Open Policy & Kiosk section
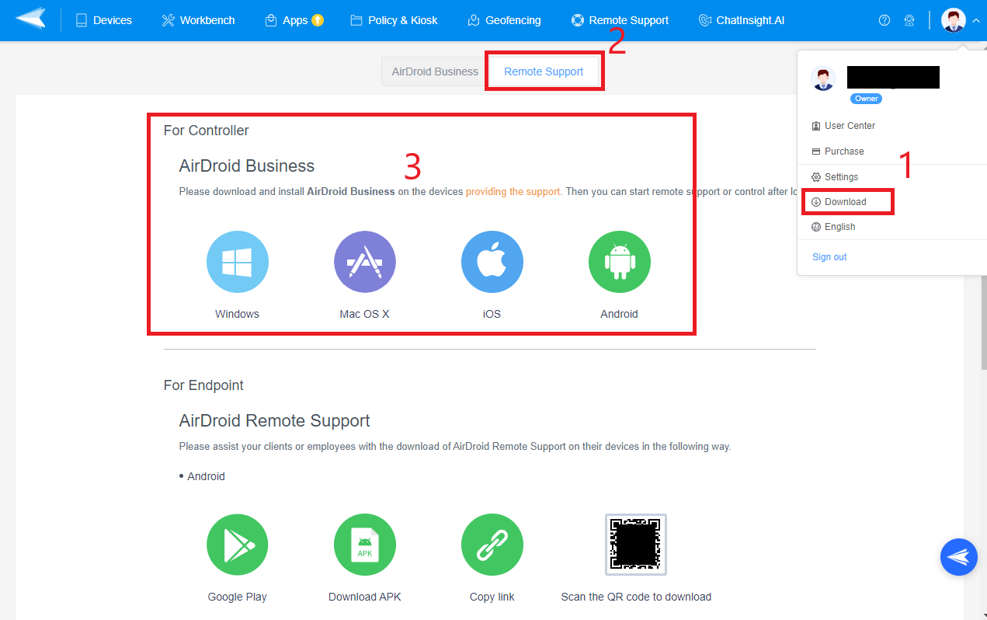Screen dimensions: 987x620 click(x=394, y=20)
